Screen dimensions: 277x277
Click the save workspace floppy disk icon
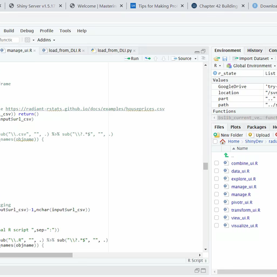[224, 58]
